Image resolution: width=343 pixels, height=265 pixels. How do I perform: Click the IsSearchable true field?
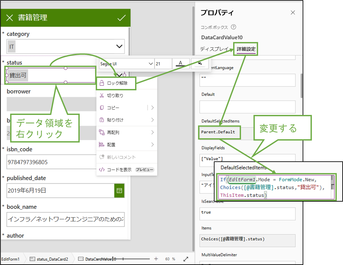point(247,214)
